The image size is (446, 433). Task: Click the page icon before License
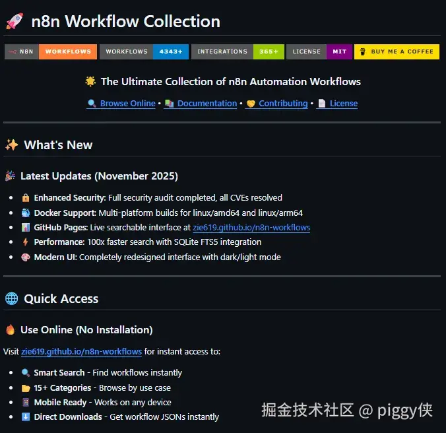coord(322,103)
